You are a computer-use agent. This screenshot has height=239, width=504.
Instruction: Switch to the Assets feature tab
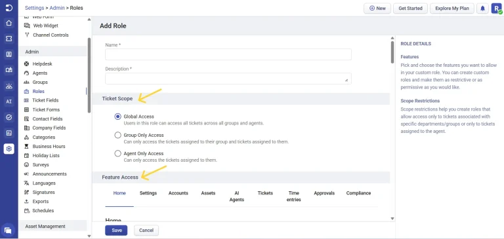pos(208,193)
